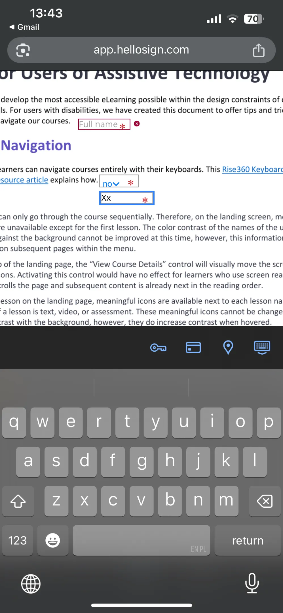Tap the address autofill pin icon
The width and height of the screenshot is (283, 613).
click(x=228, y=347)
